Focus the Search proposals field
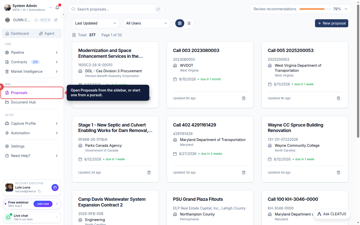The height and width of the screenshot is (225, 360). click(116, 9)
